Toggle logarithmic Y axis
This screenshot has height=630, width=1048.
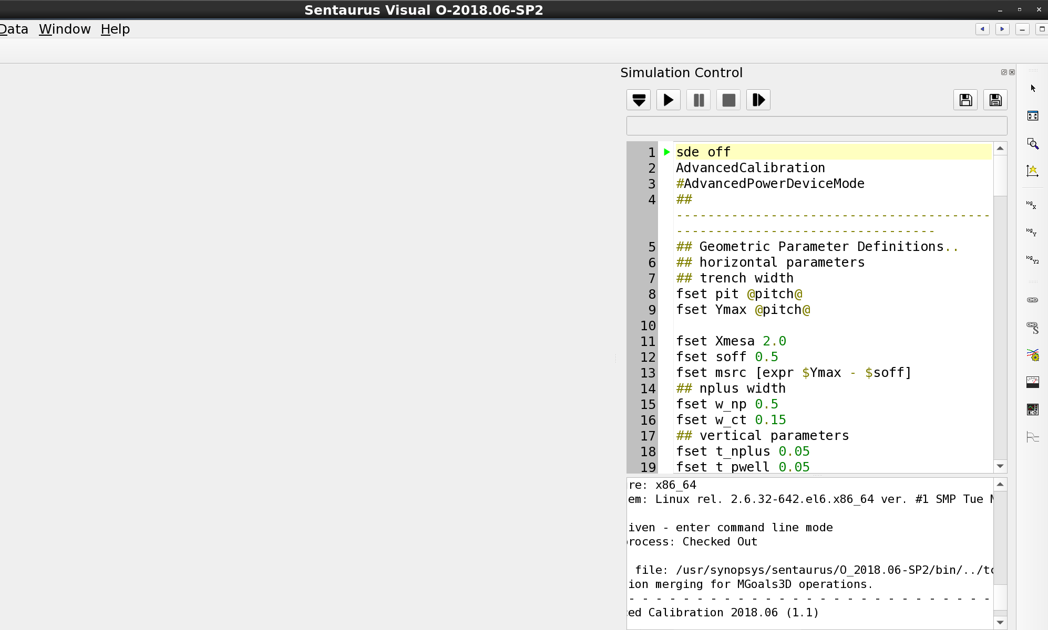[1032, 232]
